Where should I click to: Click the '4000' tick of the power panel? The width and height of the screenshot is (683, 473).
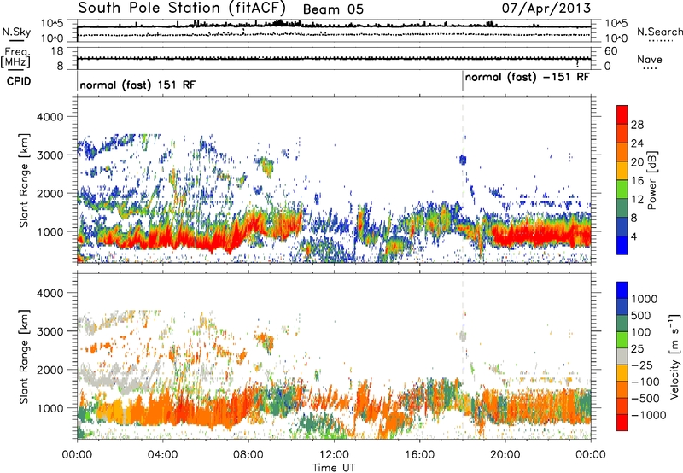coord(50,117)
